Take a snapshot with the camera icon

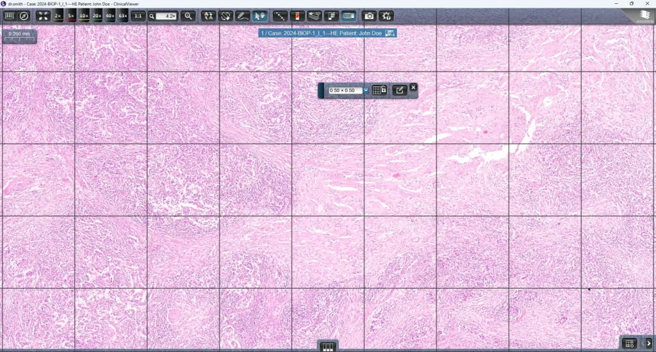click(x=369, y=16)
